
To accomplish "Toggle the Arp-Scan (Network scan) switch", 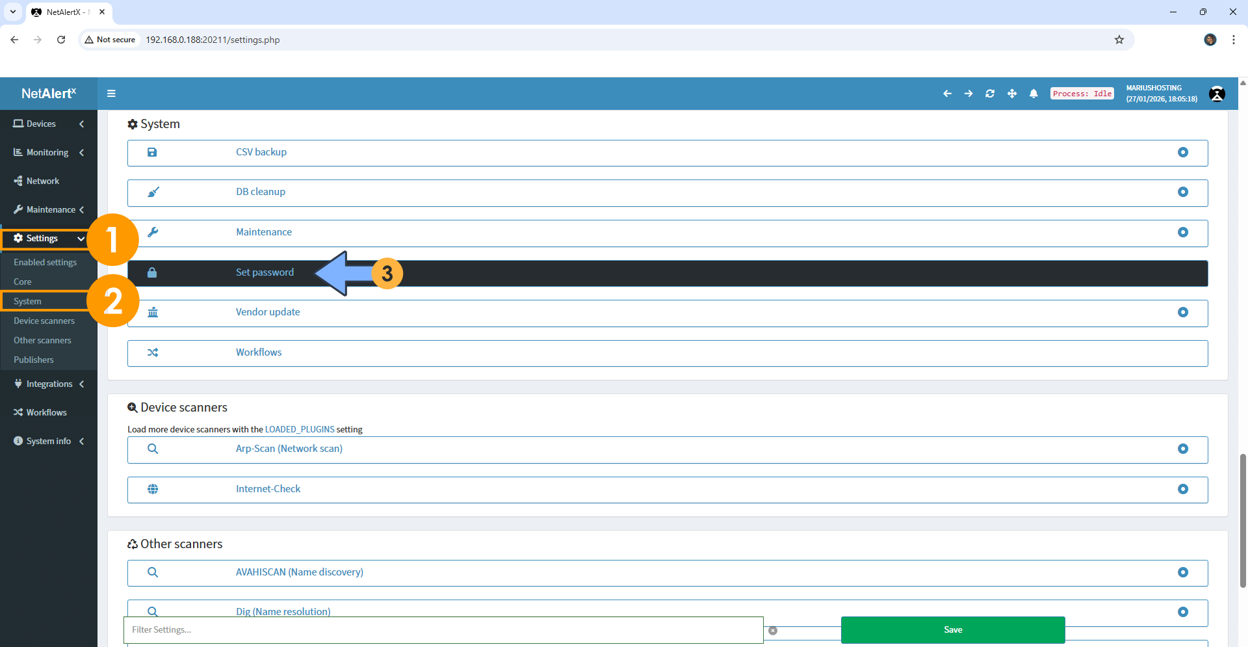I will (x=1183, y=449).
